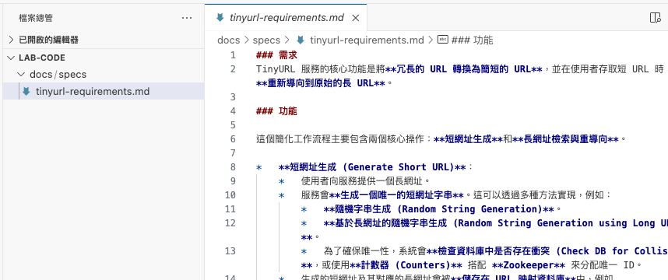Image resolution: width=668 pixels, height=280 pixels.
Task: Click bold text 計數器 (Counters)
Action: tap(406, 265)
